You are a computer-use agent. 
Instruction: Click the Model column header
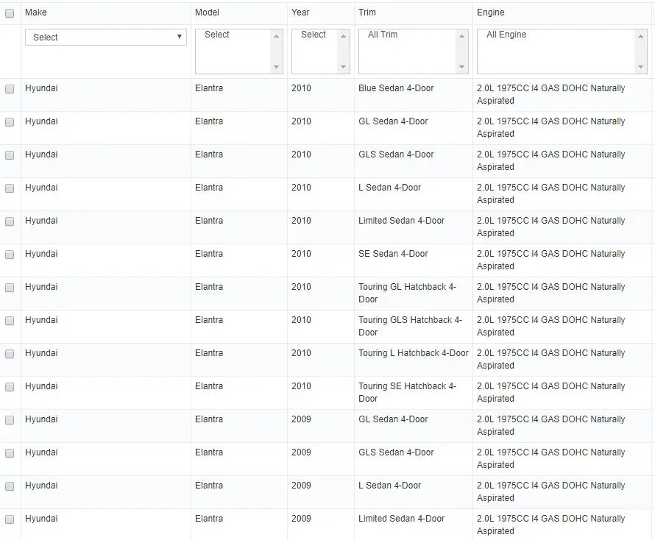[207, 13]
